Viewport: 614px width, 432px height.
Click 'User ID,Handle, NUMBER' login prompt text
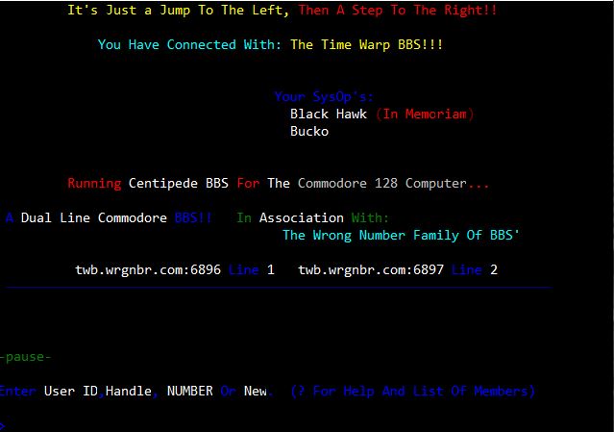point(129,391)
